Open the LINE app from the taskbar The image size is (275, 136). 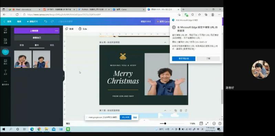pos(68,129)
